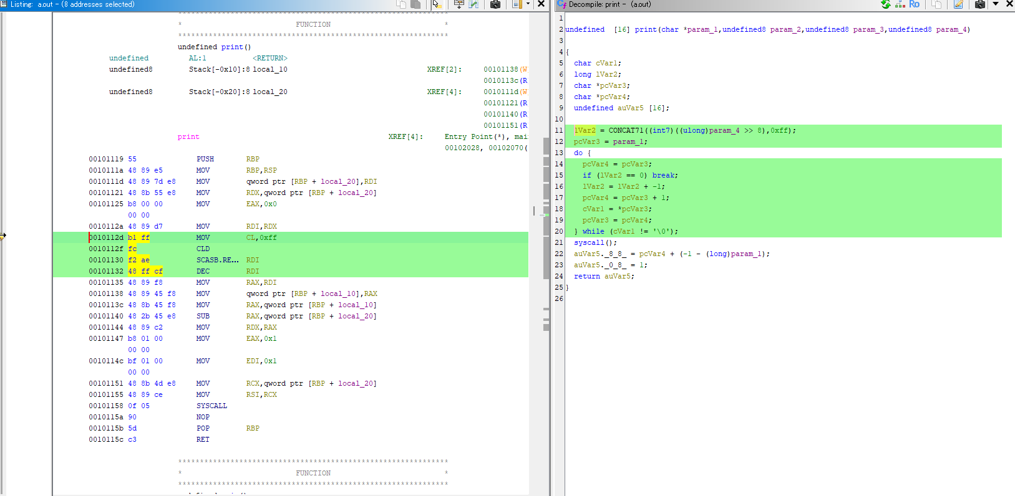Expand the Listing toolbar dropdown arrow
Viewport: 1015px width, 496px height.
[528, 4]
